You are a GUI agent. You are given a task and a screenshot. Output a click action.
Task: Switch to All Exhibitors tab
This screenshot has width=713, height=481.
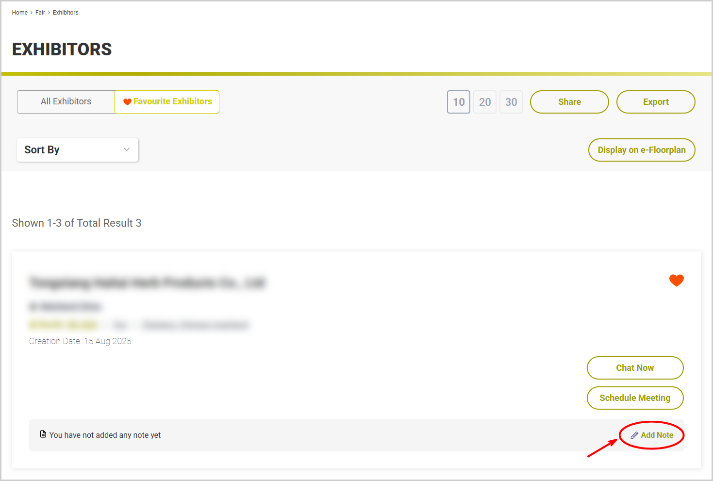pos(66,102)
